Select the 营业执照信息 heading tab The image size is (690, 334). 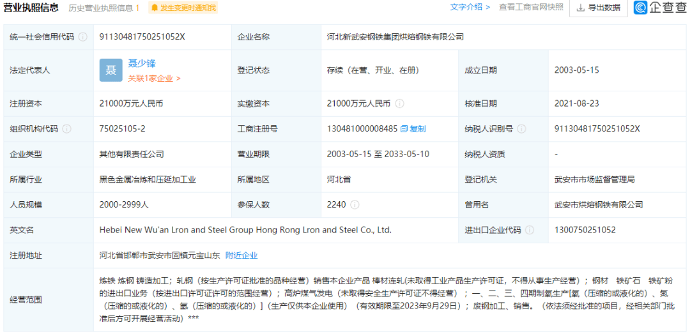pos(31,8)
